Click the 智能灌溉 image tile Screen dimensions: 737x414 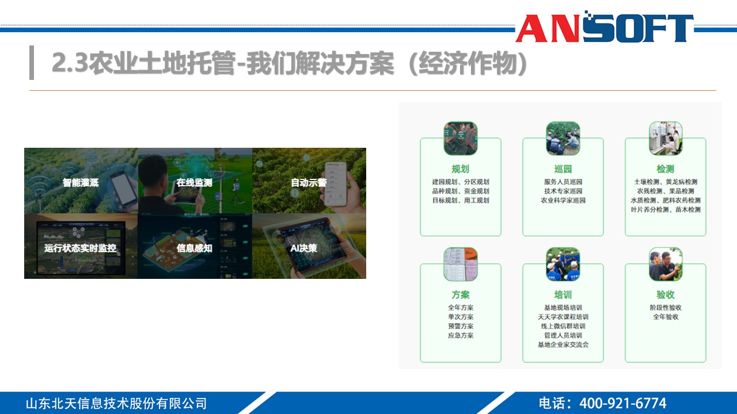tap(81, 181)
